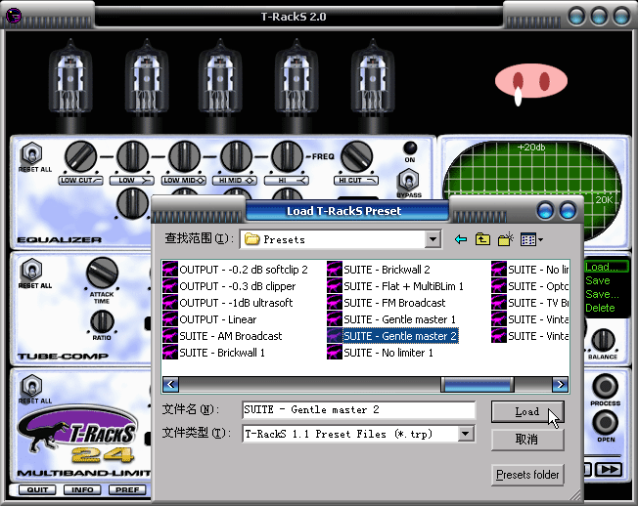
Task: Click the PROCESS round button
Action: pyautogui.click(x=605, y=386)
